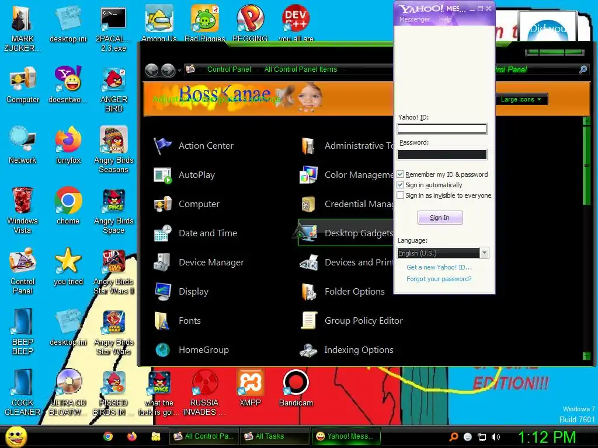598x448 pixels.
Task: Open the AutoPlay control panel icon
Action: 163,175
